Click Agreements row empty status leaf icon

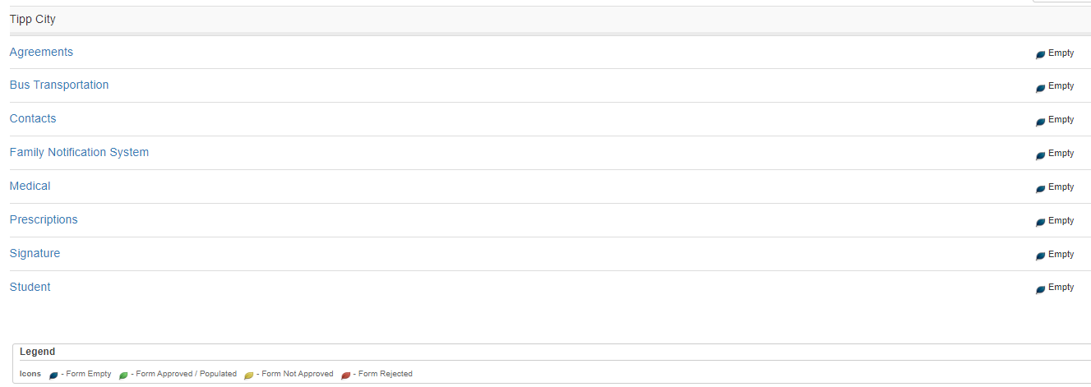tap(1041, 54)
